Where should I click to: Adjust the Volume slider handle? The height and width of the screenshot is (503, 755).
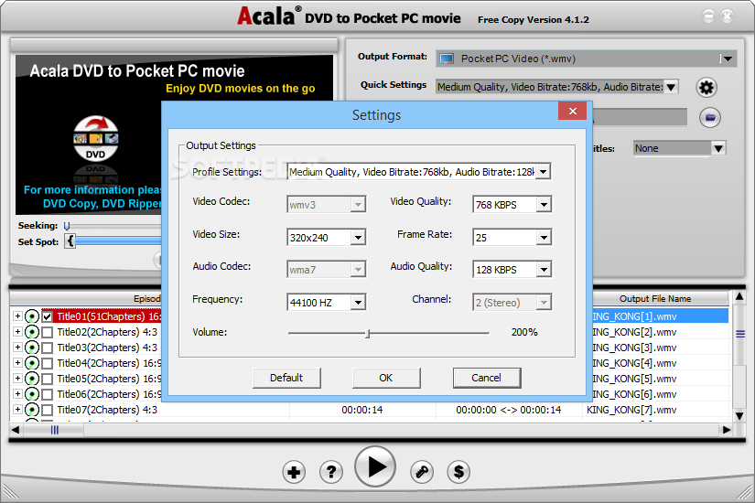(x=367, y=333)
